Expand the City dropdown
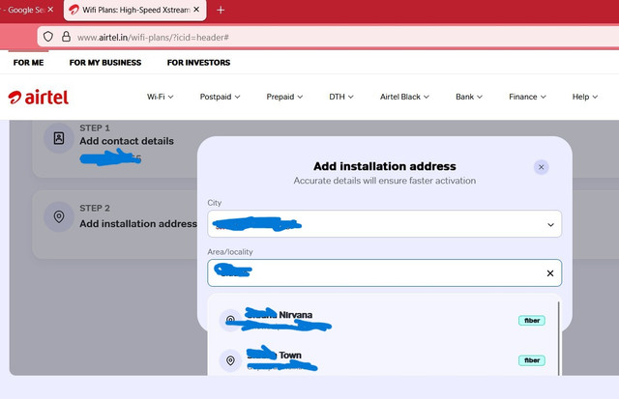Image resolution: width=619 pixels, height=399 pixels. 549,224
